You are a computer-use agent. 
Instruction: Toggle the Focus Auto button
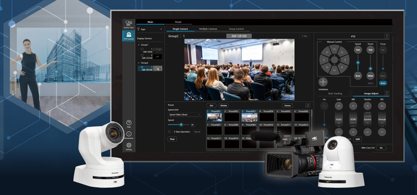(383, 83)
